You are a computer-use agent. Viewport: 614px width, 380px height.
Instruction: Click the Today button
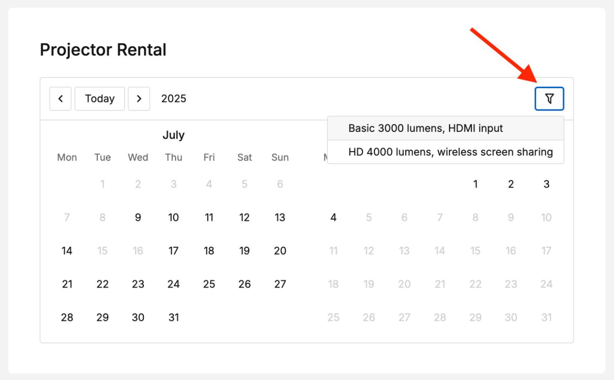point(100,99)
